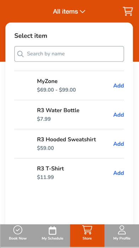Add MyZone to cart
The width and height of the screenshot is (139, 248).
[x=118, y=86]
